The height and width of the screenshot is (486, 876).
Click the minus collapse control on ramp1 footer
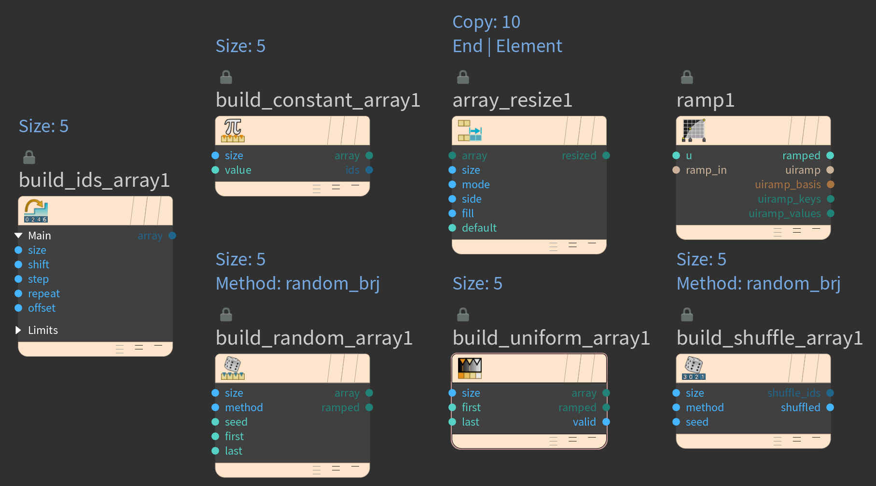point(816,229)
